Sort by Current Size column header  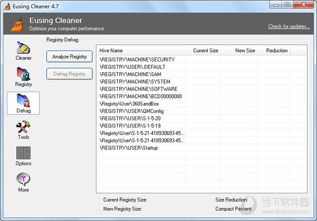click(203, 51)
